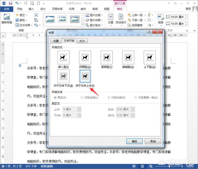Open the align objects icon

pyautogui.click(x=150, y=15)
